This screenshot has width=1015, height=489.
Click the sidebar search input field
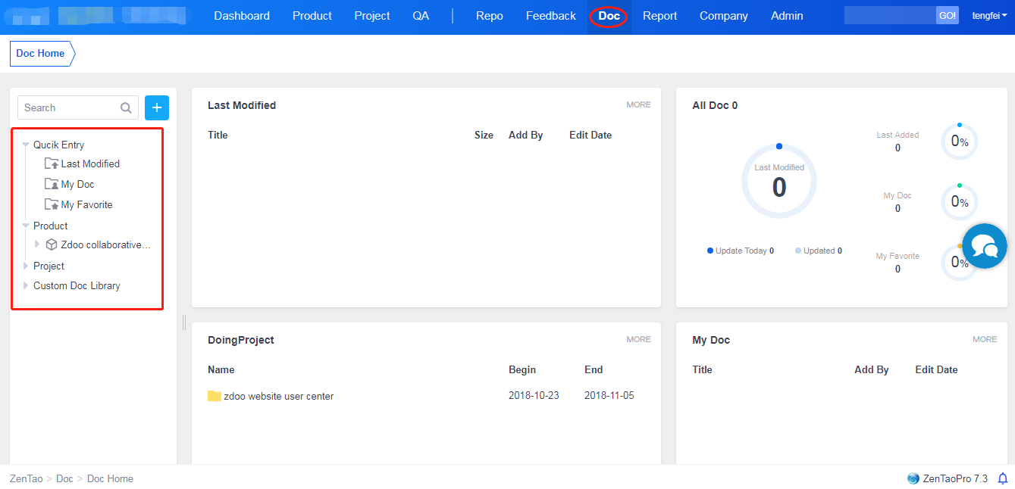70,107
